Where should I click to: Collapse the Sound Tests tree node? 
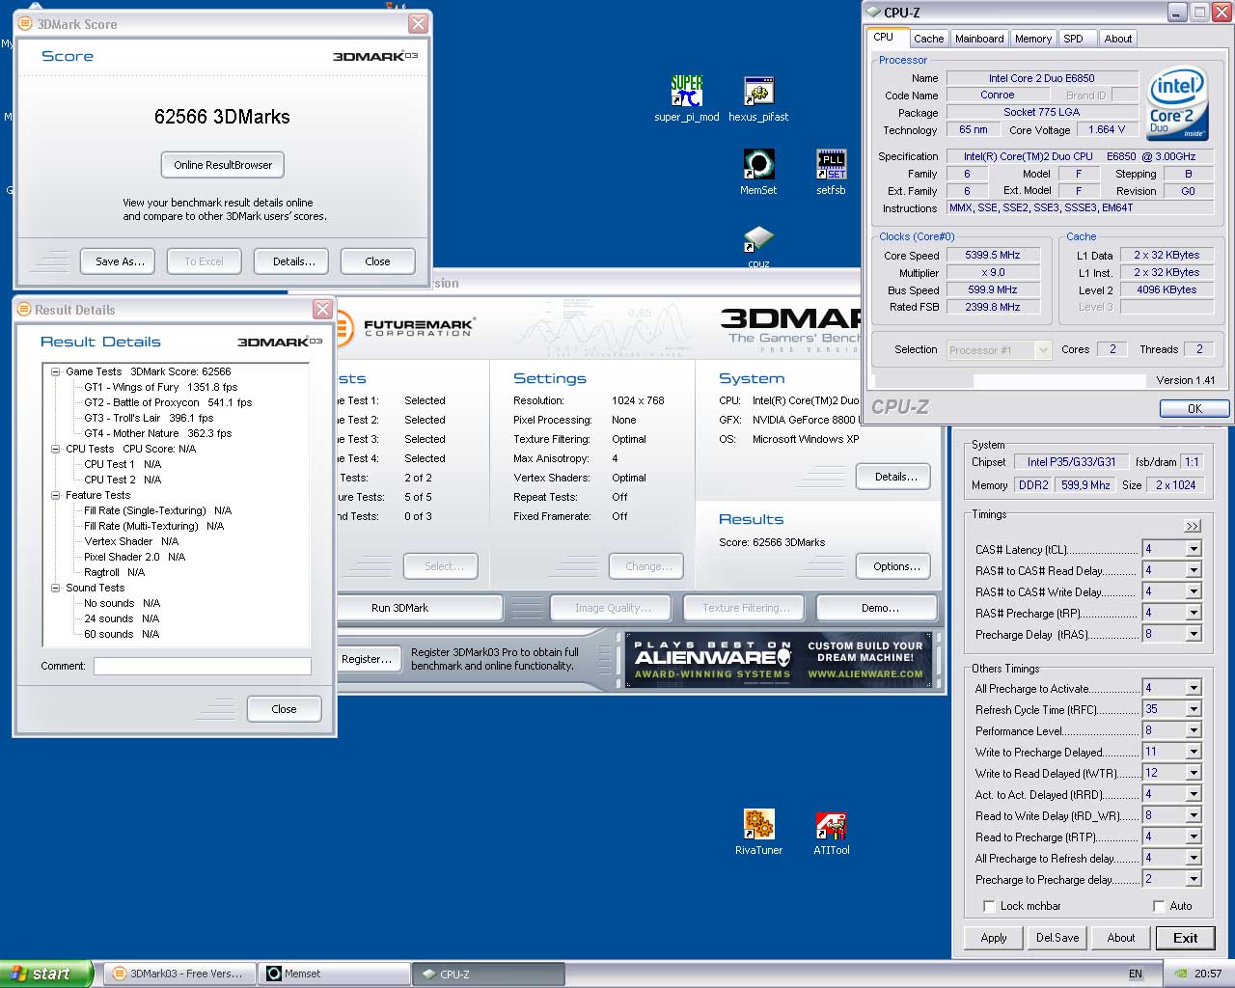[x=56, y=588]
